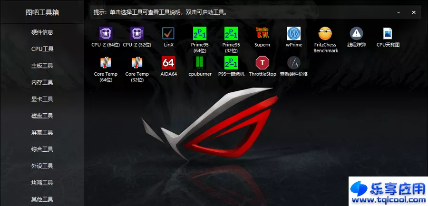Select the Prime95 (32位) icon
The image size is (428, 206).
click(231, 33)
